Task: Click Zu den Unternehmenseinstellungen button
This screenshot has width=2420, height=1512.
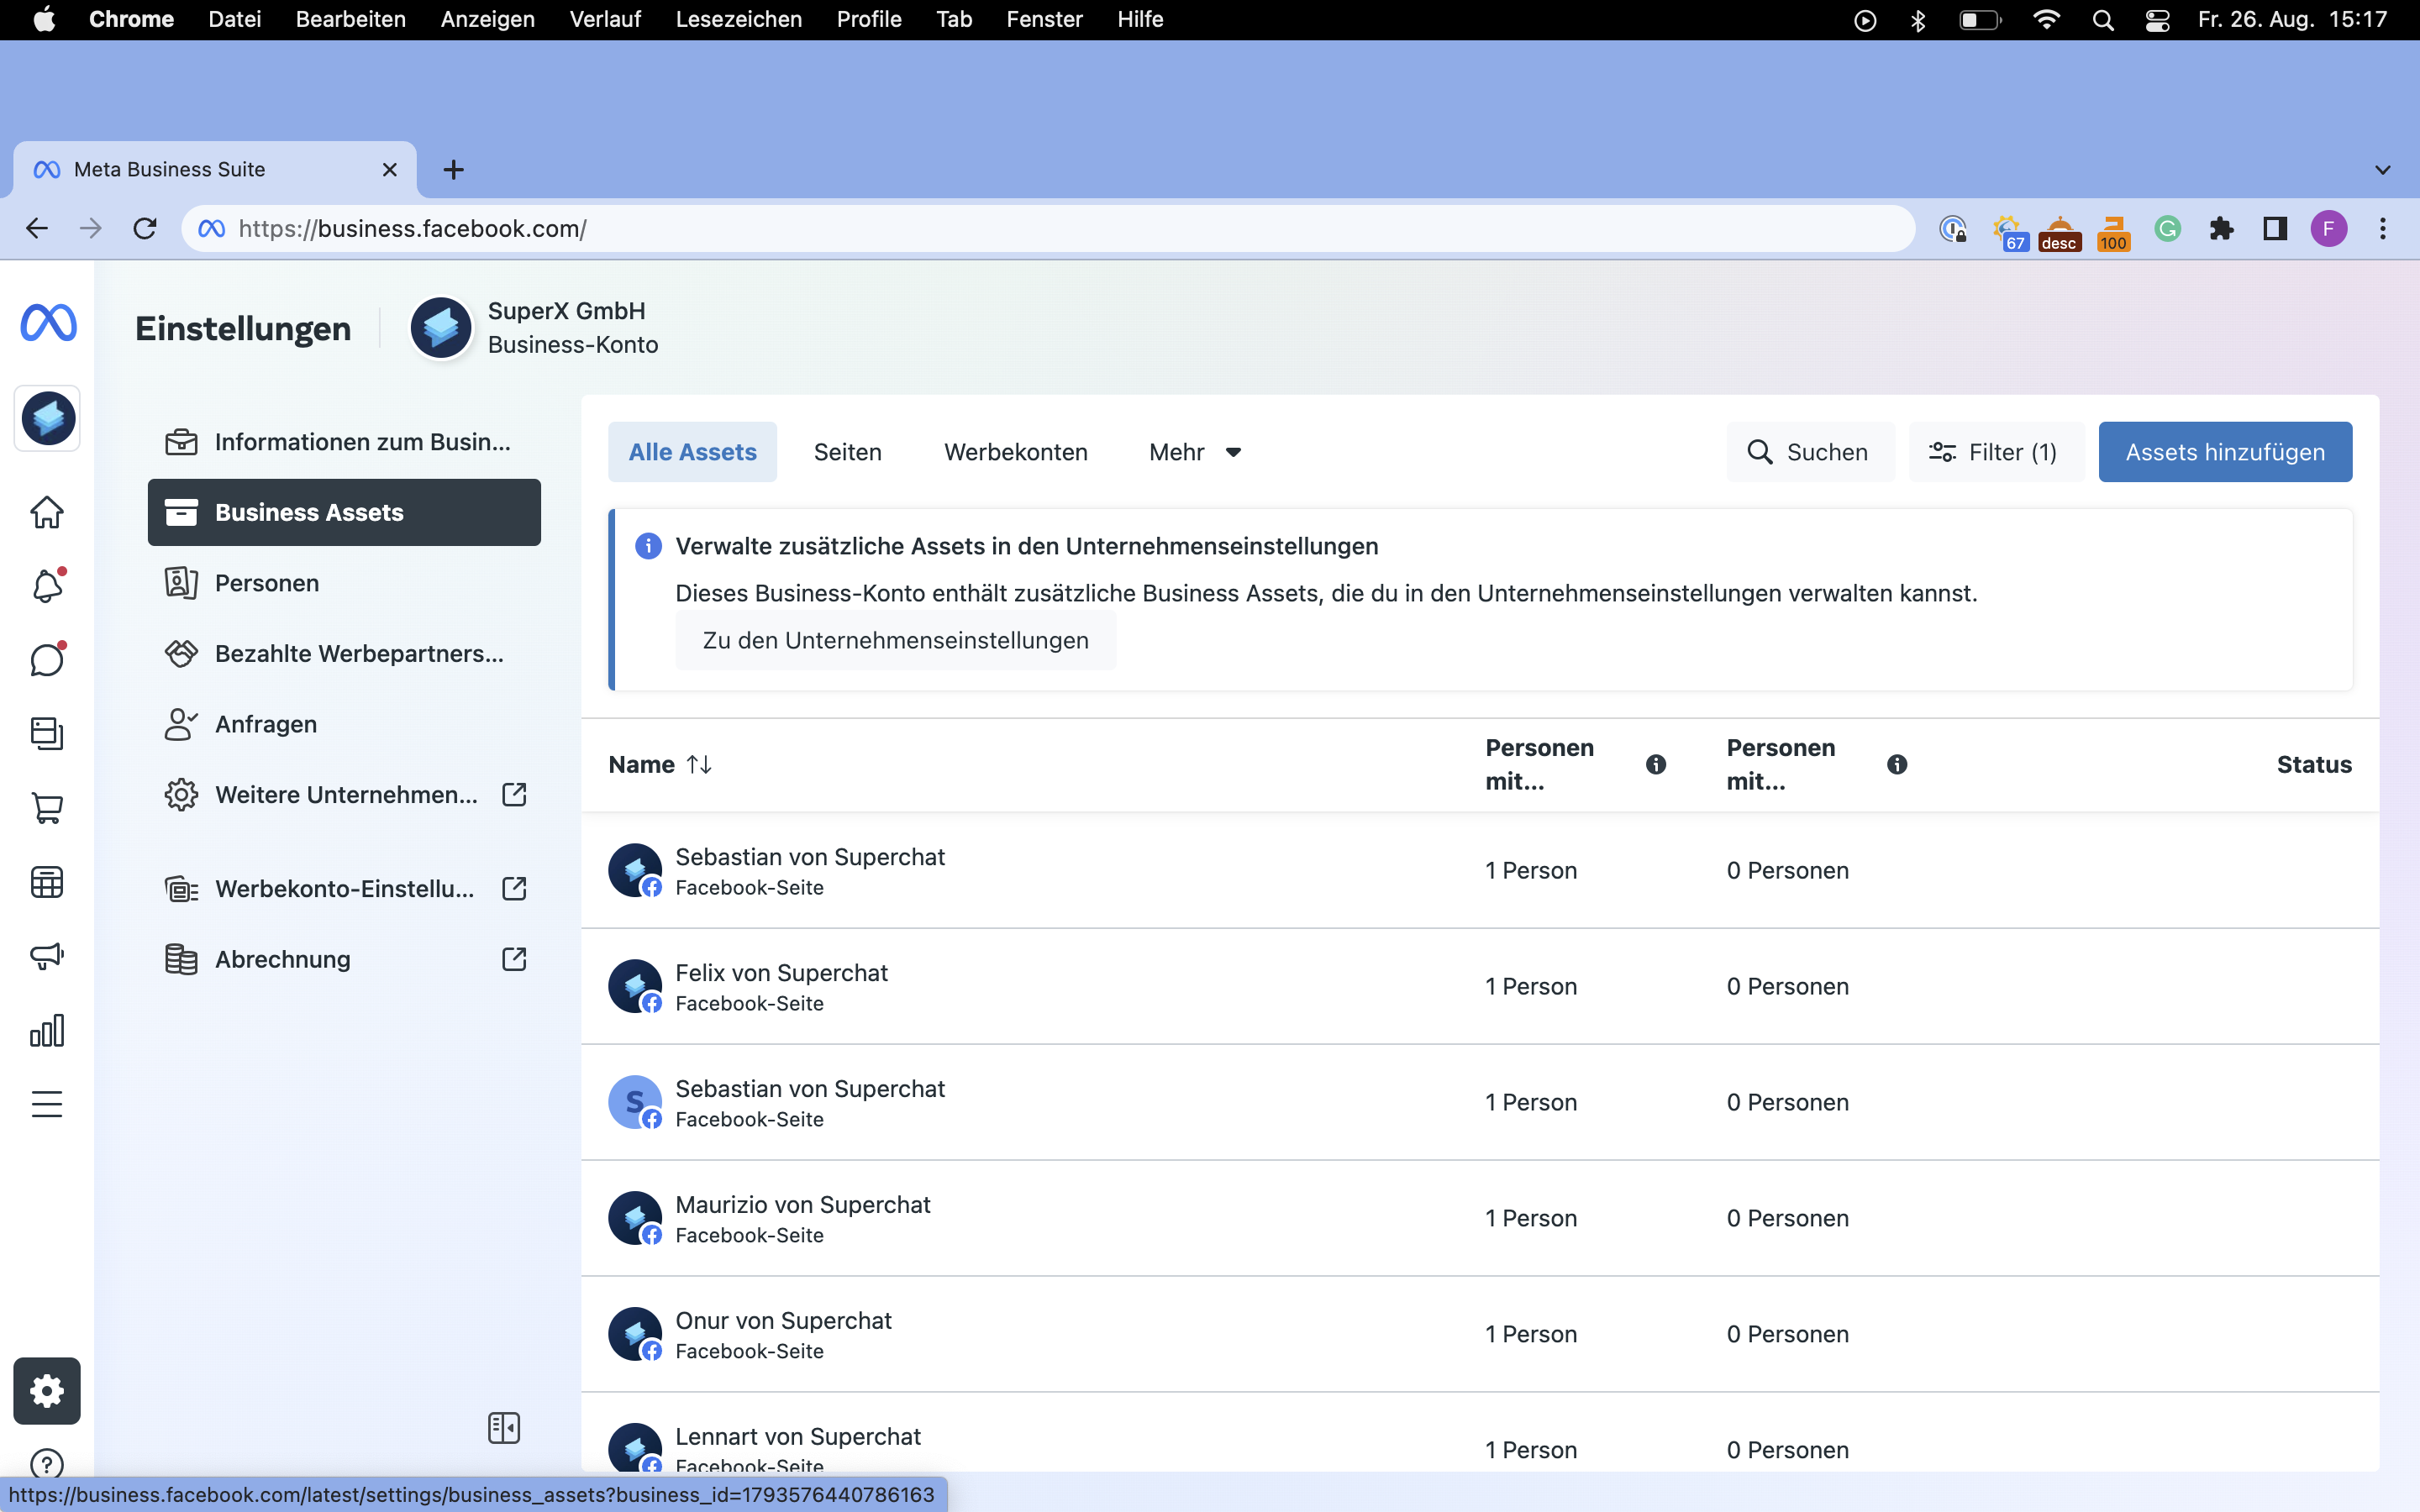Action: point(895,640)
